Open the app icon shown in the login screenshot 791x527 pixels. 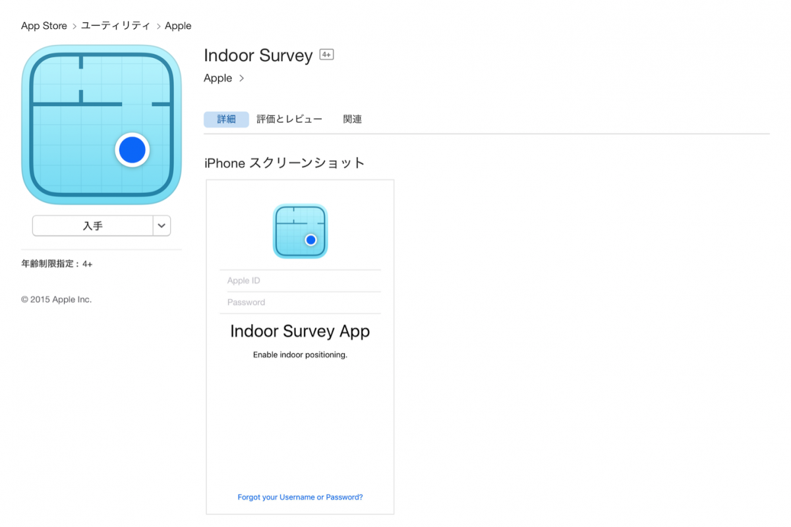tap(300, 232)
